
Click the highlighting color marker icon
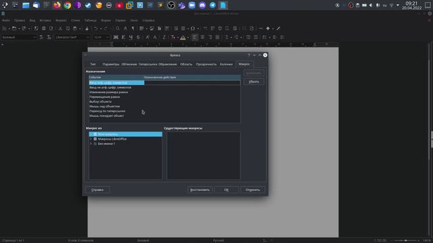(183, 37)
